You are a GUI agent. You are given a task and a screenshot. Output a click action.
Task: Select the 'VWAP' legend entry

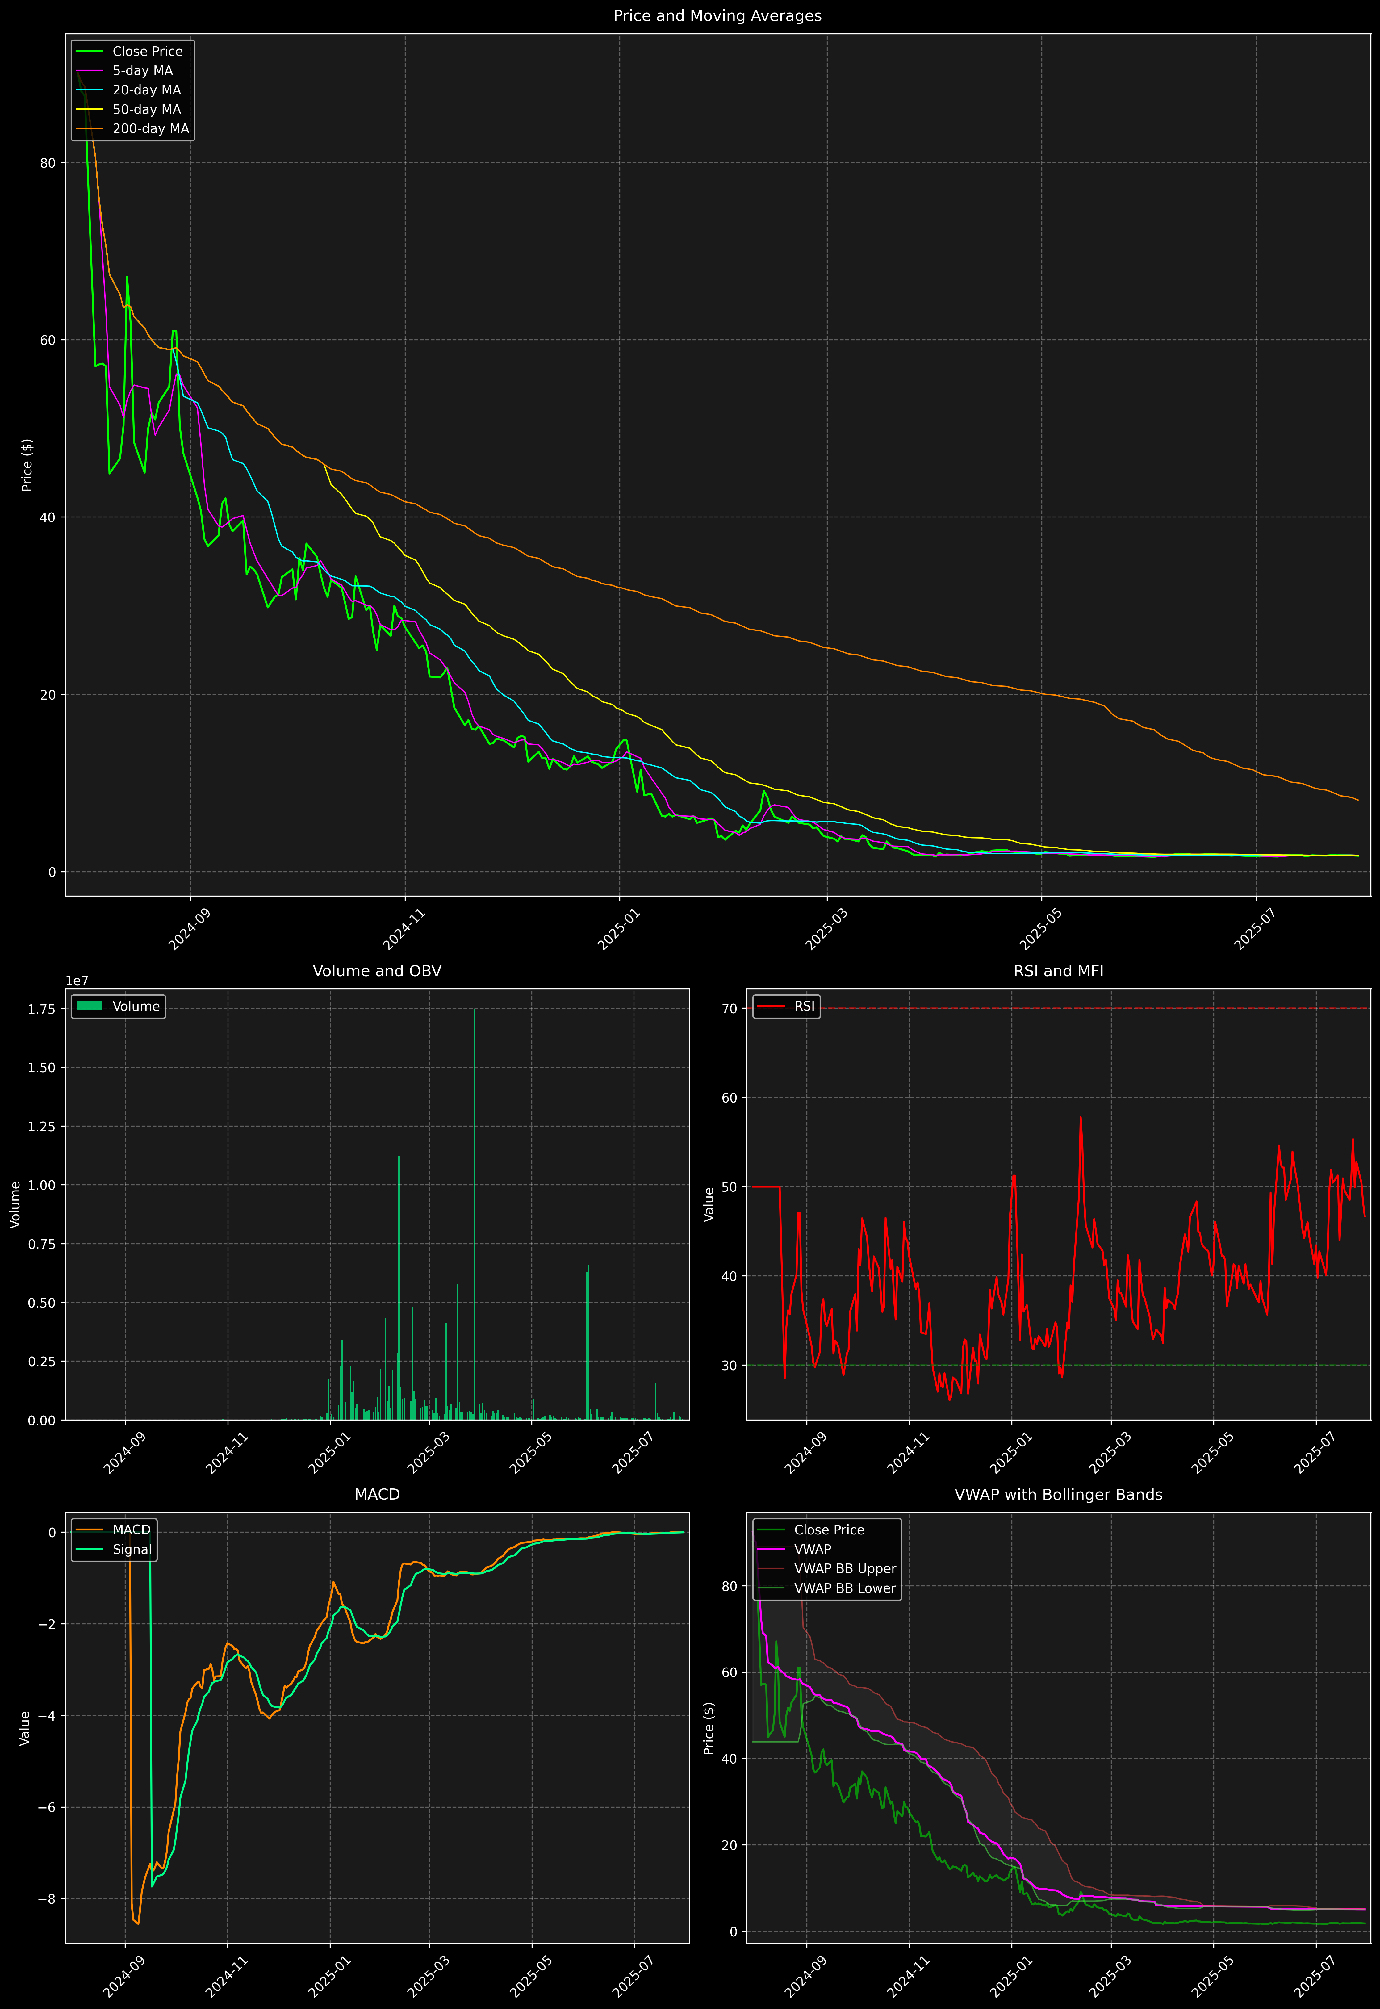coord(795,1549)
